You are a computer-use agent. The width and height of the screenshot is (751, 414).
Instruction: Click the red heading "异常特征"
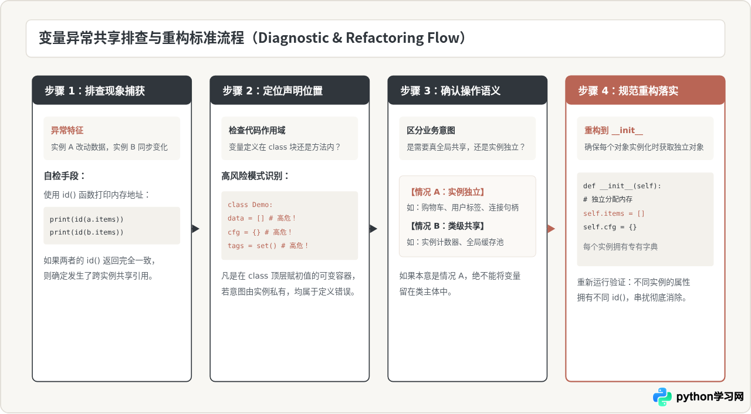pos(67,130)
